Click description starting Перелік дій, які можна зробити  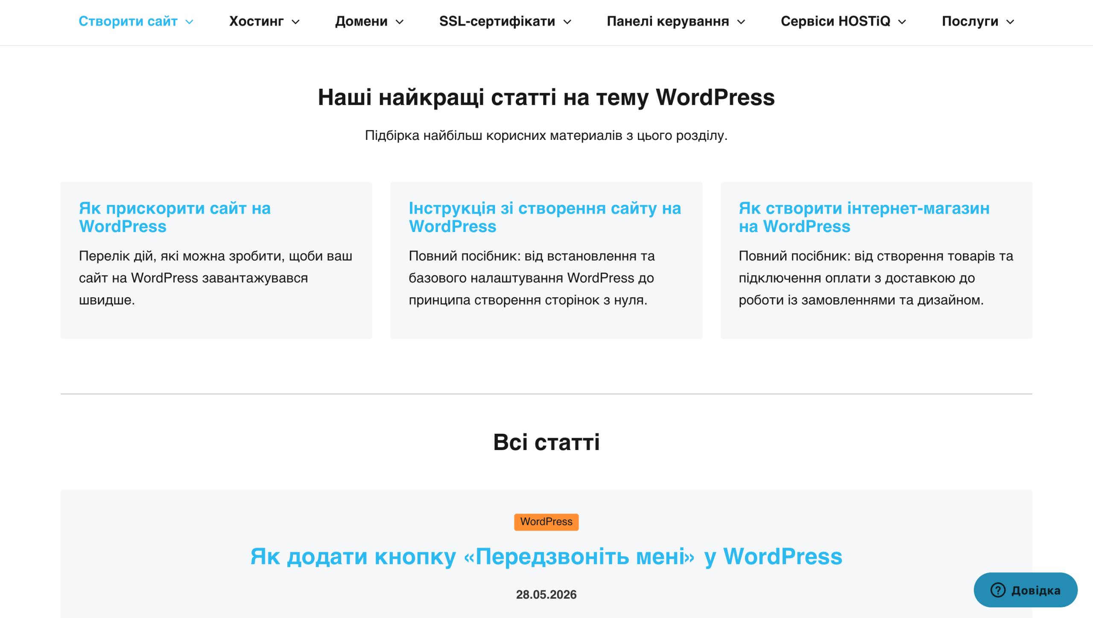coord(216,278)
